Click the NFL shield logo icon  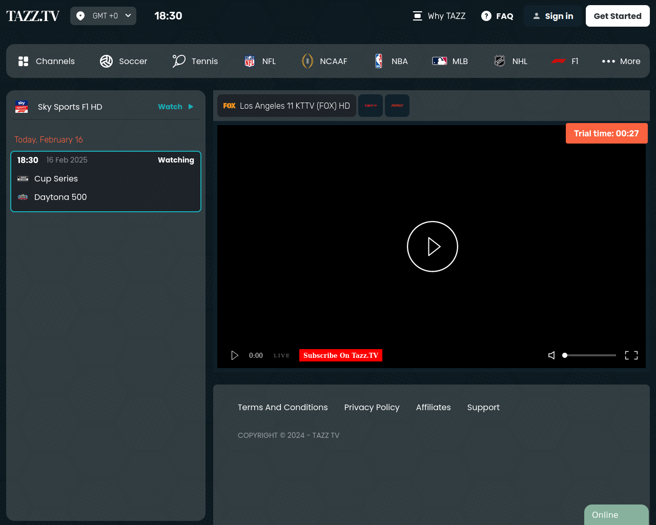coord(250,61)
